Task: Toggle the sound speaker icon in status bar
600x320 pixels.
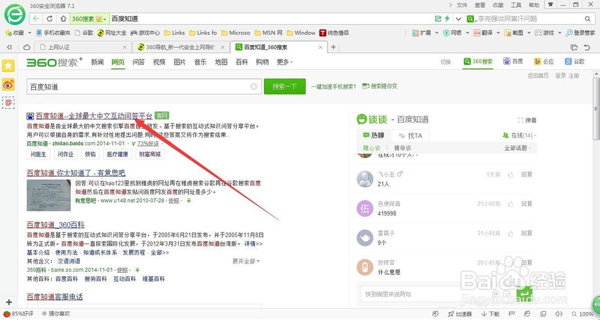Action: [559, 314]
